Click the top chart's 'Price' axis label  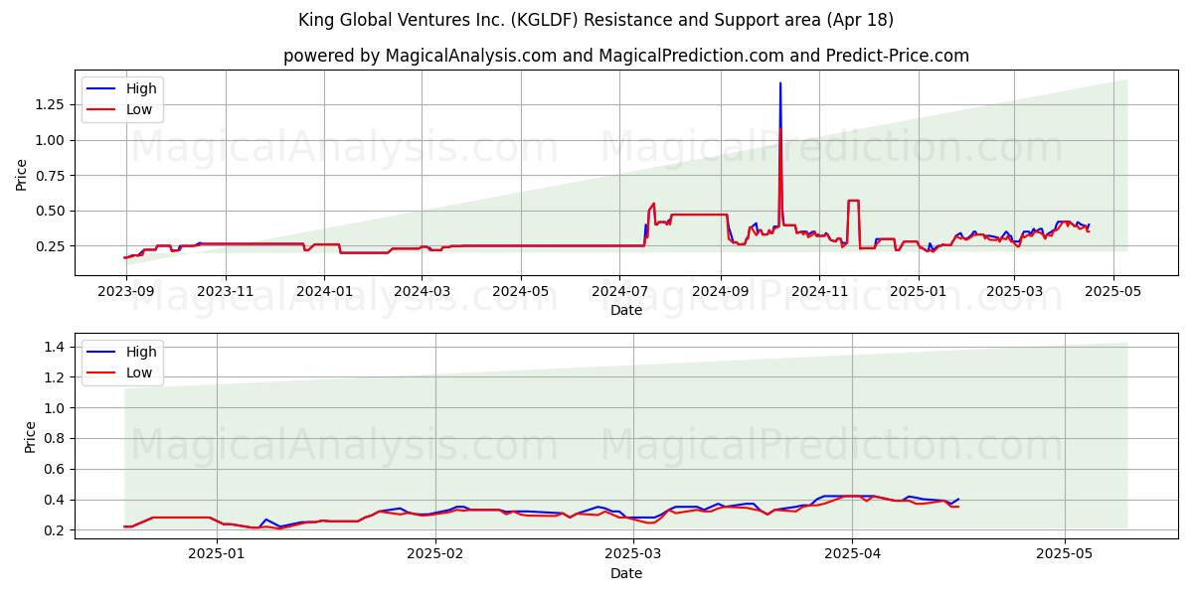(22, 173)
